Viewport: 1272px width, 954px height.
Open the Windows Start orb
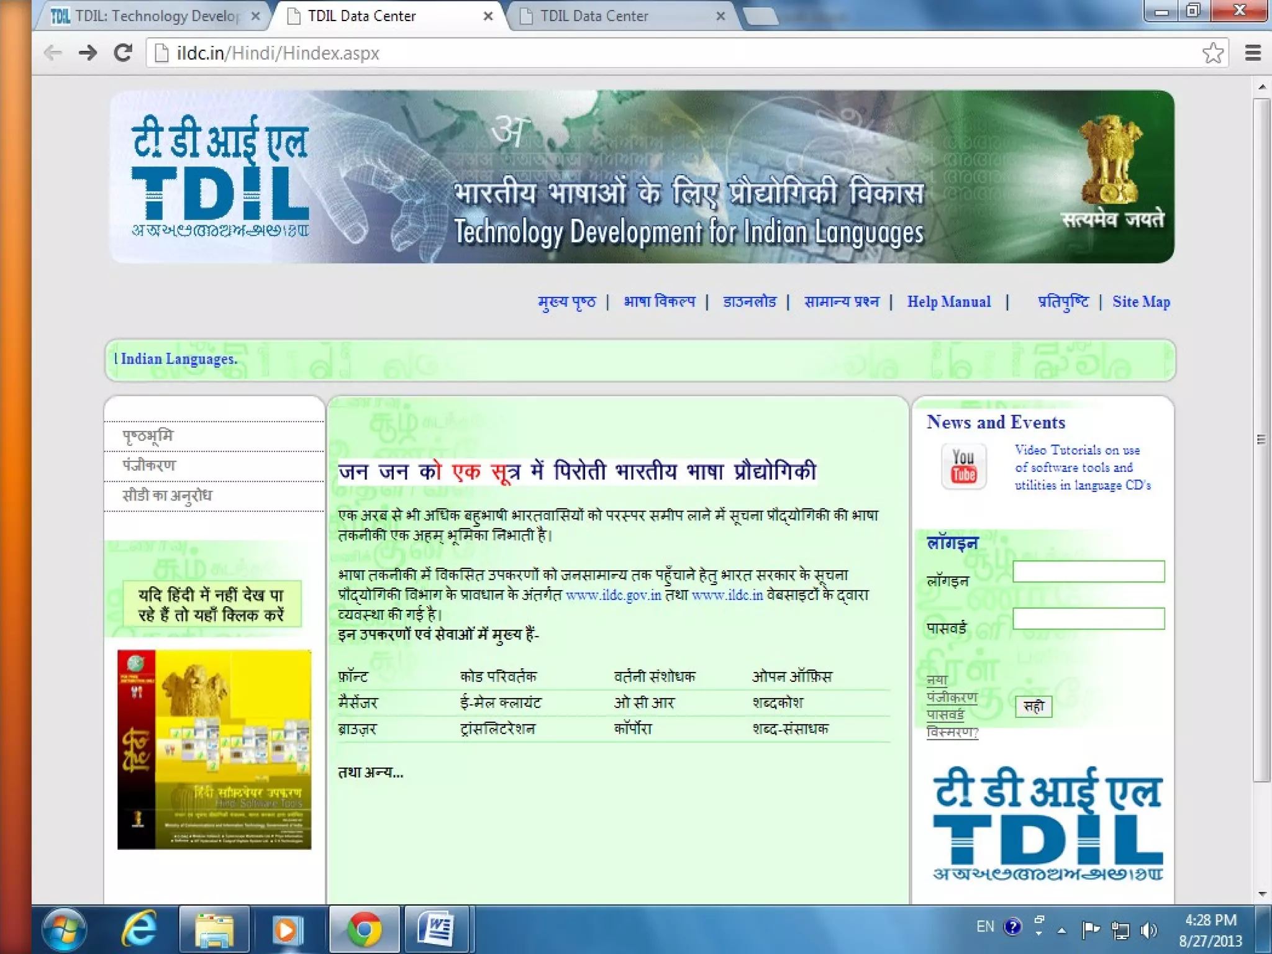click(65, 930)
